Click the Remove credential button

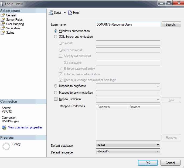point(171,138)
